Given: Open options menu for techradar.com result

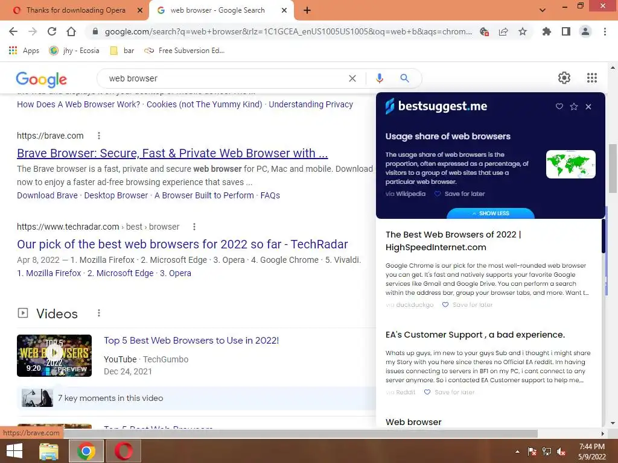Looking at the screenshot, I should (194, 227).
